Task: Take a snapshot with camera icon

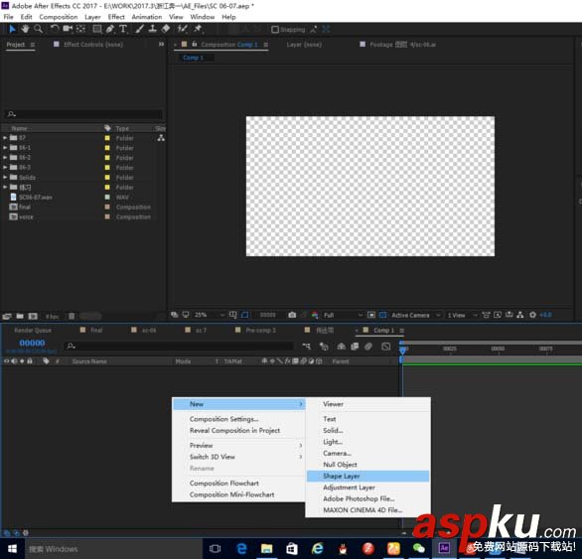Action: click(x=292, y=315)
